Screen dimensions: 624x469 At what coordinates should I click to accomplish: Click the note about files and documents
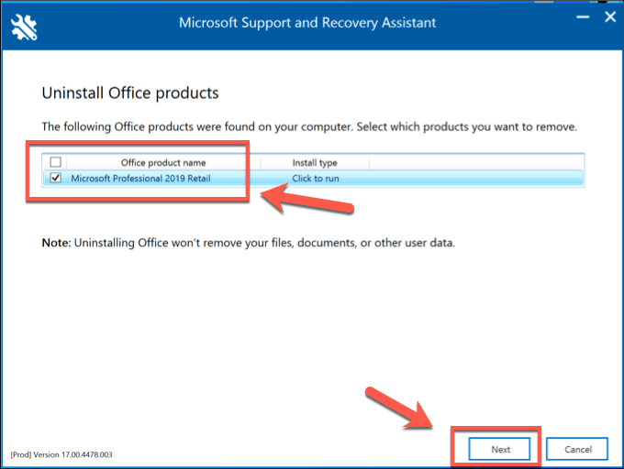point(248,243)
